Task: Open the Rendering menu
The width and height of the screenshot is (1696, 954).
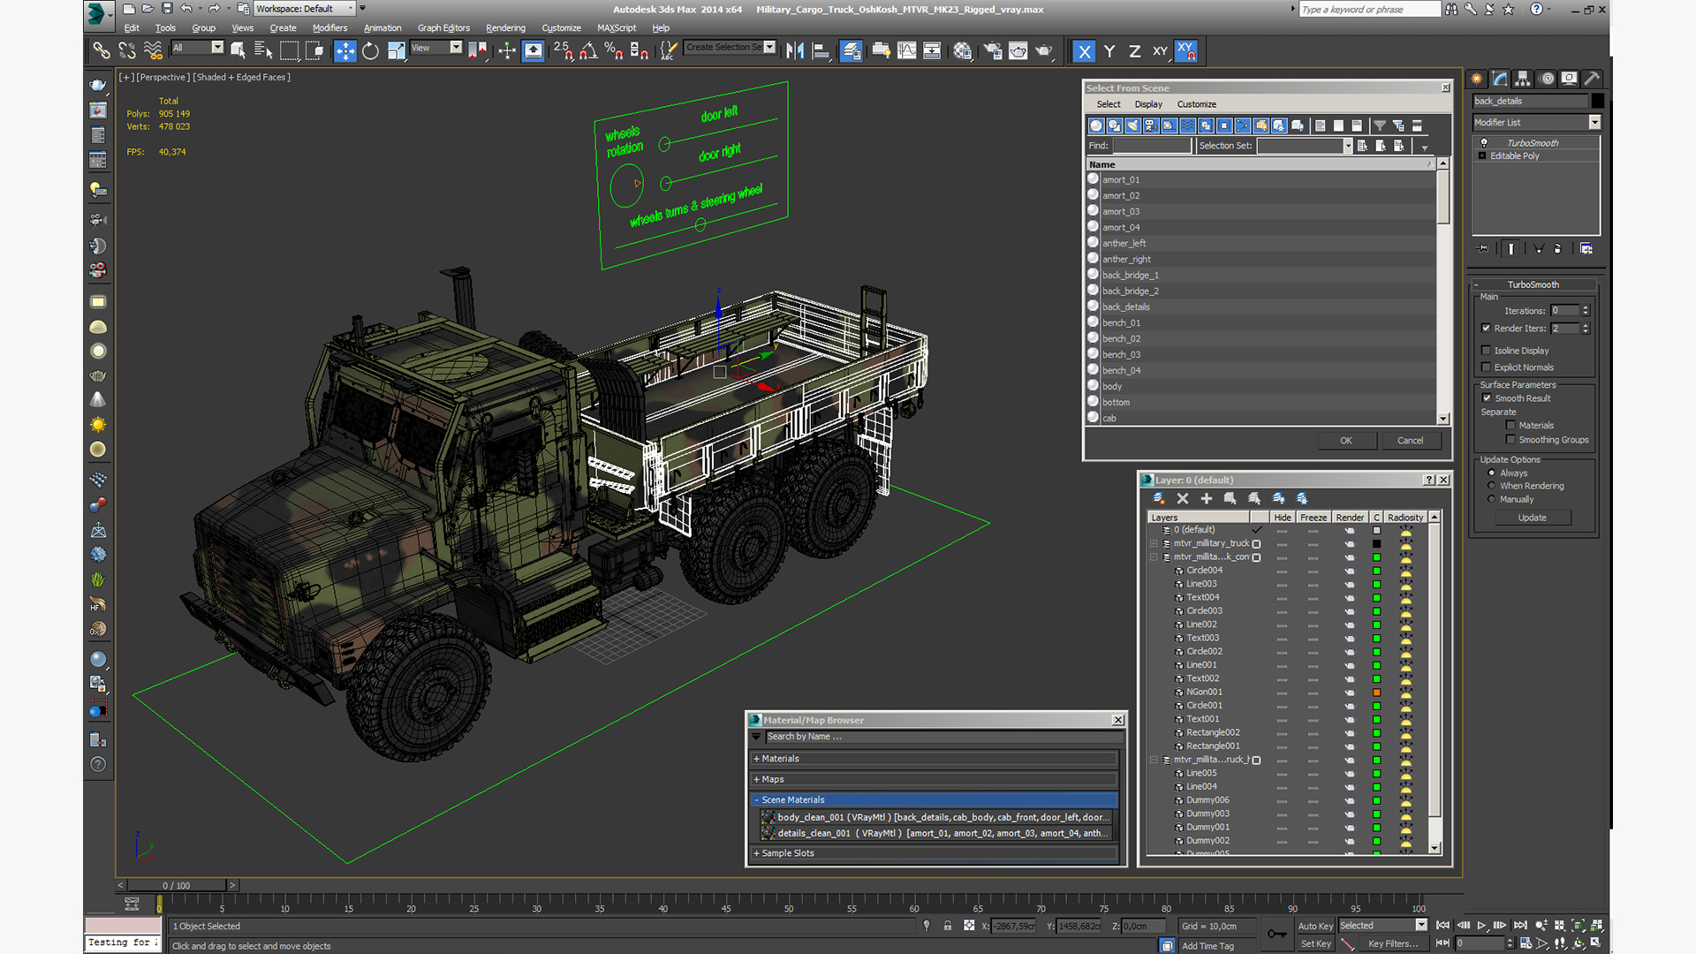Action: tap(505, 28)
